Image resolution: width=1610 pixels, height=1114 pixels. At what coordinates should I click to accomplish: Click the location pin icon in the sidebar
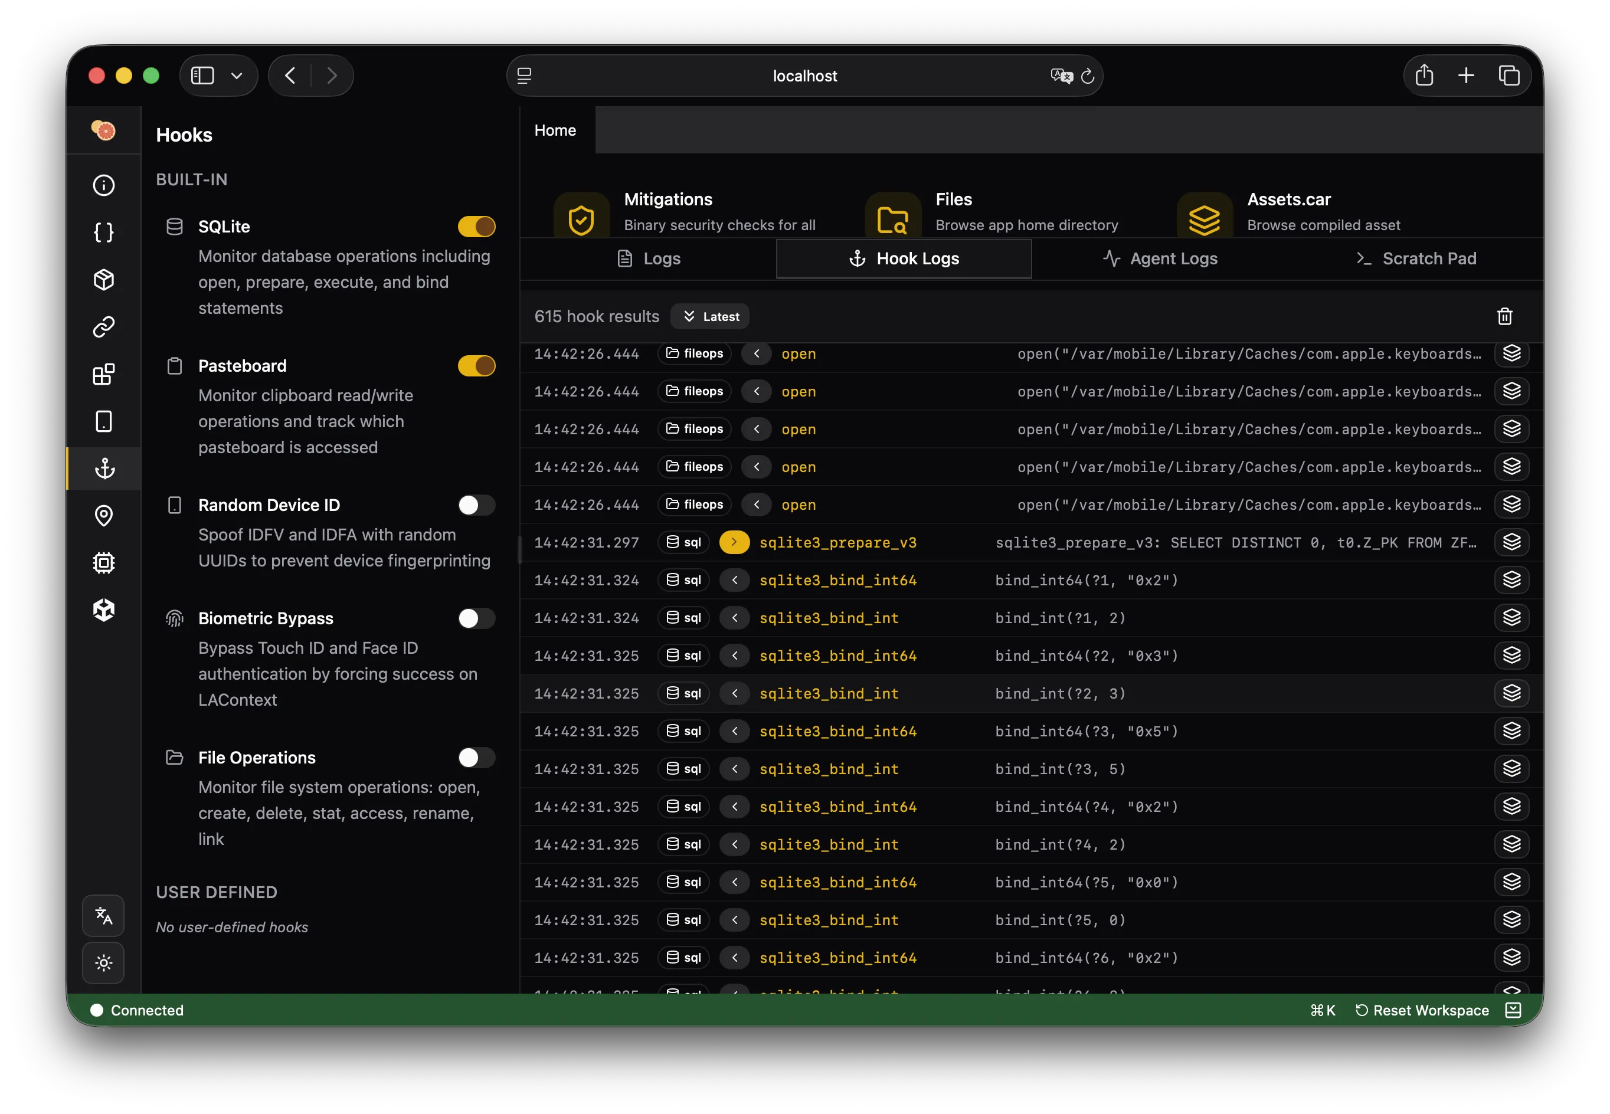[103, 516]
